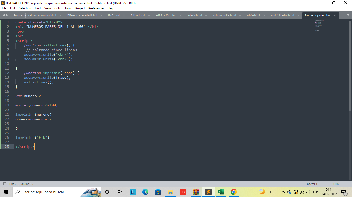Open the Edit menu
Image resolution: width=352 pixels, height=197 pixels.
(x=13, y=8)
